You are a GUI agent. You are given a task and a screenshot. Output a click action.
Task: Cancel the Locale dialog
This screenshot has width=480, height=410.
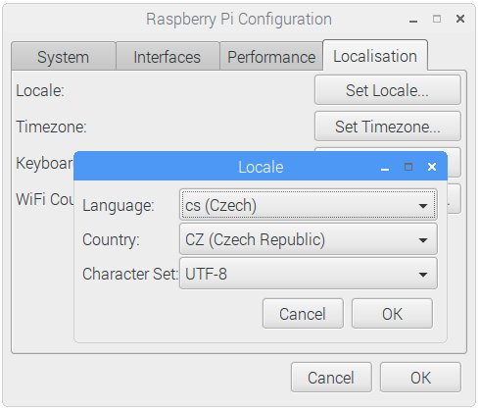[303, 314]
